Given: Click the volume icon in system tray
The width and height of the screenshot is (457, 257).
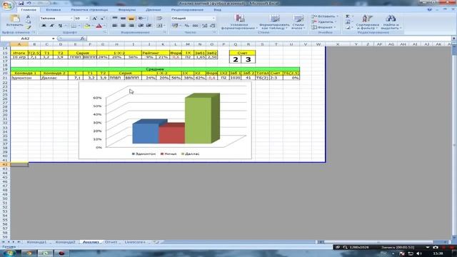Looking at the screenshot, I should click(x=419, y=254).
